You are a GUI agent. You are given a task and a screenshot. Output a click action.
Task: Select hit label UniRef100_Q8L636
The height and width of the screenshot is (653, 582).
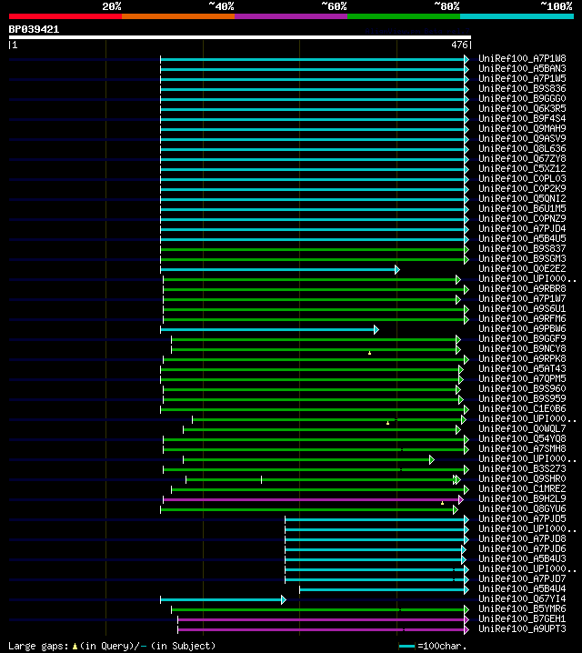click(522, 148)
